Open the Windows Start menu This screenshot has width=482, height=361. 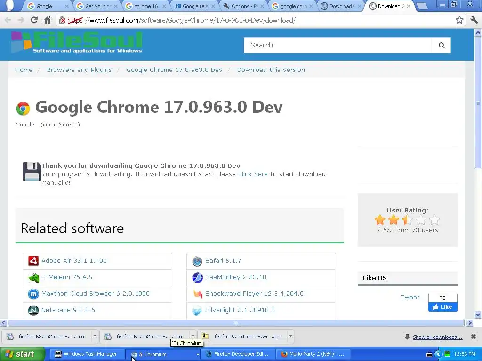(x=22, y=354)
